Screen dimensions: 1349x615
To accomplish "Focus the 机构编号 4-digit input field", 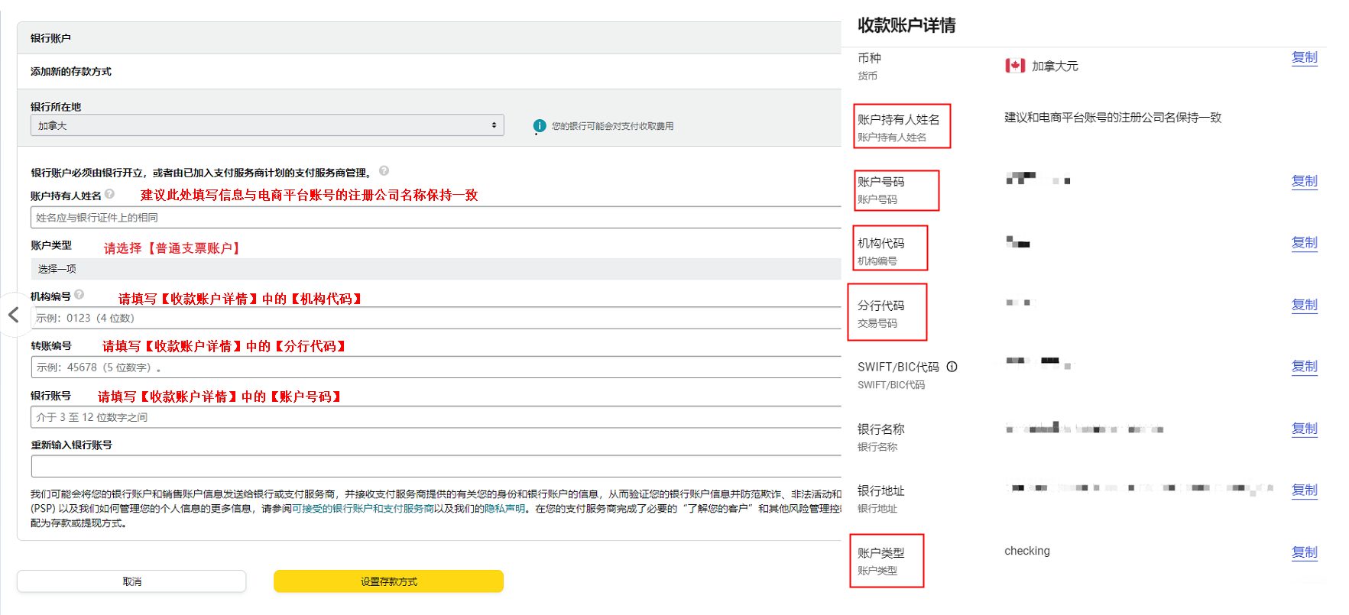I will (436, 318).
